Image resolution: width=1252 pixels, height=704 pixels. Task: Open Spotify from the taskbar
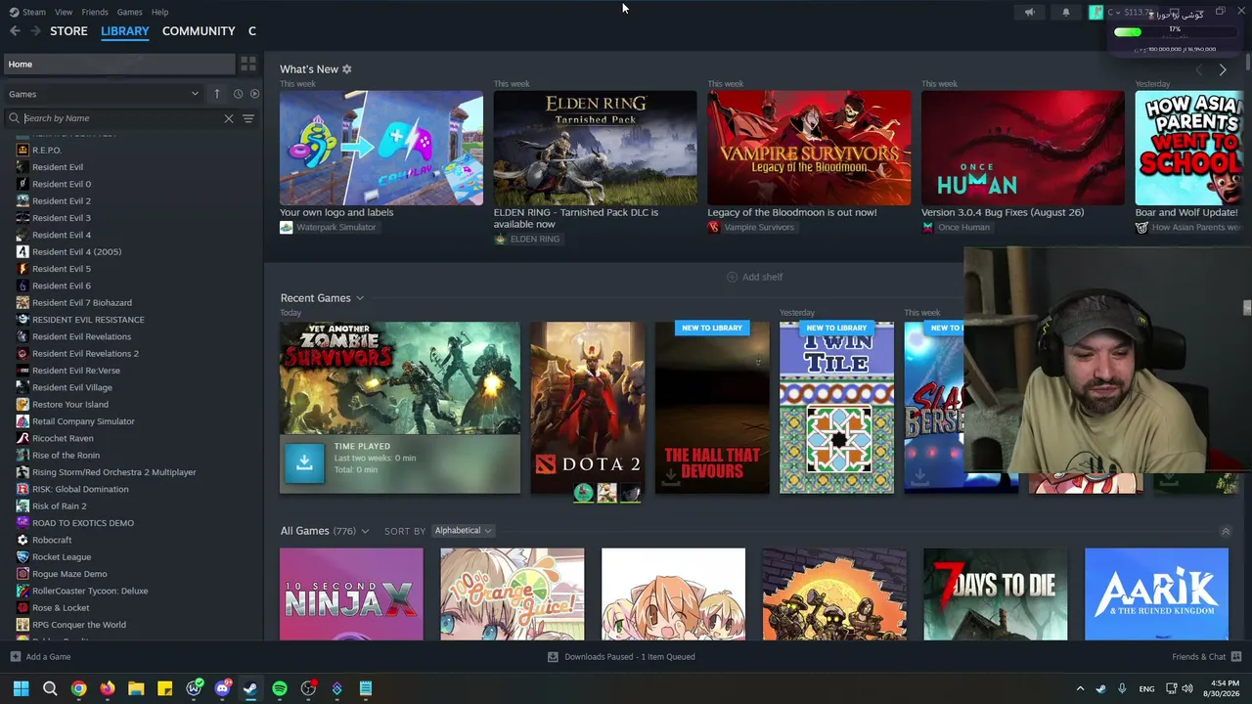pyautogui.click(x=280, y=688)
